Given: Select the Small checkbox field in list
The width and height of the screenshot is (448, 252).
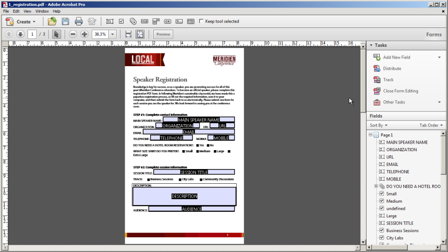Looking at the screenshot, I should click(391, 194).
